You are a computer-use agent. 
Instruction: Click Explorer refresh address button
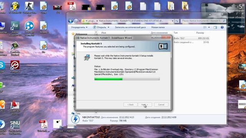tap(177, 21)
